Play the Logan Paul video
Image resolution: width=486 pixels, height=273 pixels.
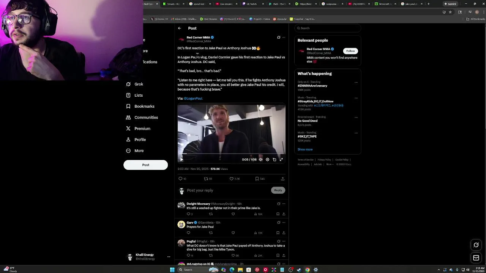[x=181, y=160]
